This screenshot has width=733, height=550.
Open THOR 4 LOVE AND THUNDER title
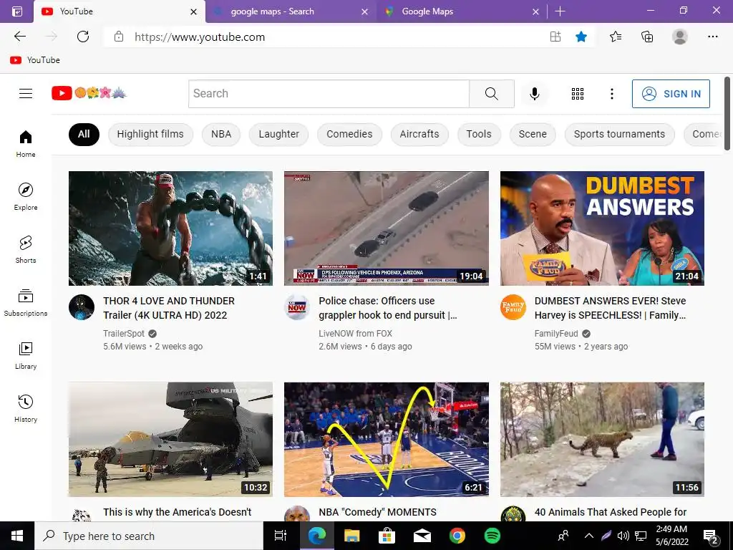click(x=169, y=308)
